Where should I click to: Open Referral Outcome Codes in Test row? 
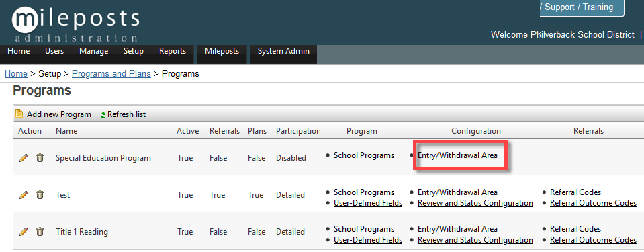[593, 203]
